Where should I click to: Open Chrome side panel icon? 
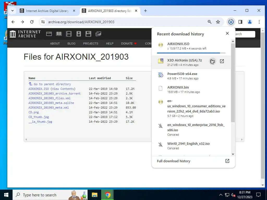(240, 22)
